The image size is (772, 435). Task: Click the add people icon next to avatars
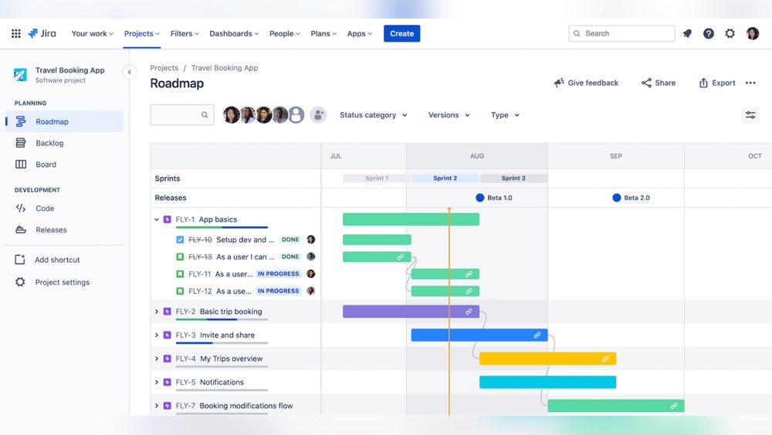319,115
